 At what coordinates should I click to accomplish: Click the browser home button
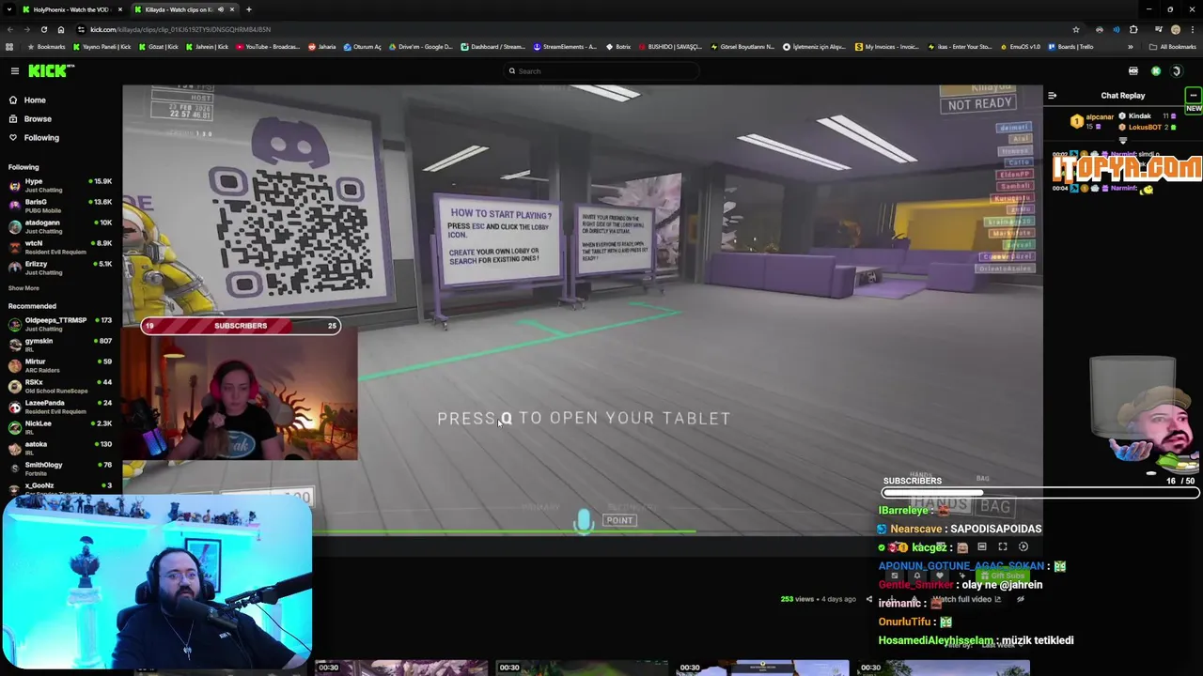click(x=61, y=29)
